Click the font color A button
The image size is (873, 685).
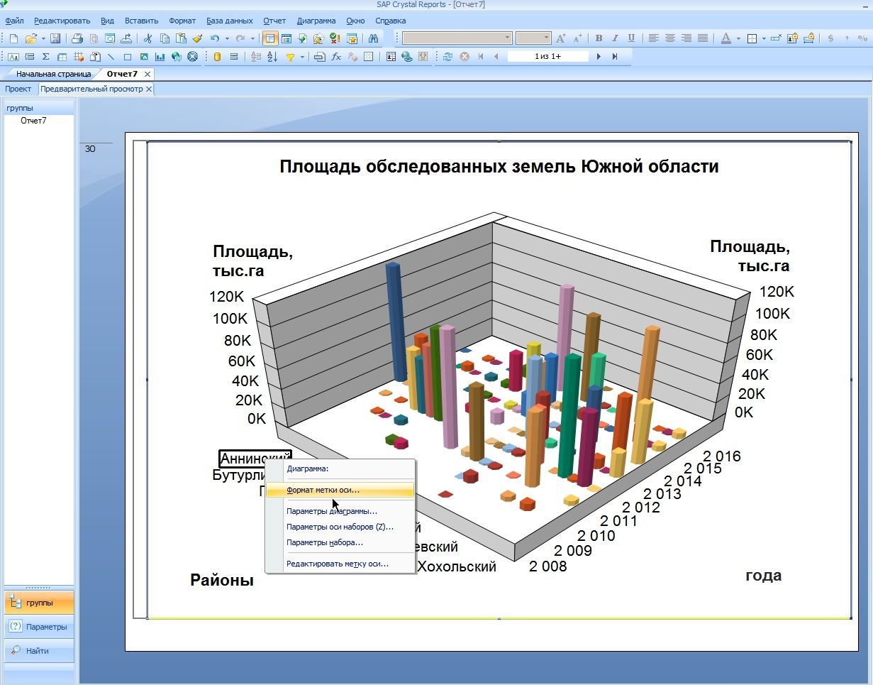point(725,38)
